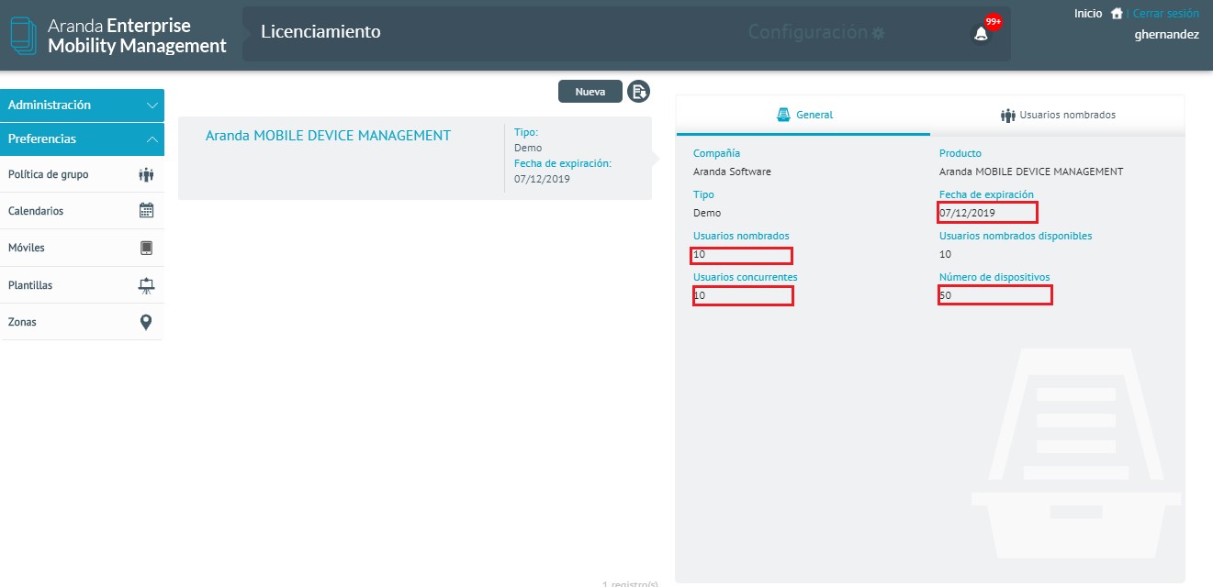This screenshot has height=587, width=1213.
Task: Click the Demo value under Tipo in details
Action: pyautogui.click(x=707, y=213)
